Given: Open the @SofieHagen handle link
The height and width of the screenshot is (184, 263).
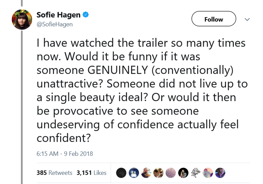Looking at the screenshot, I should pos(54,24).
